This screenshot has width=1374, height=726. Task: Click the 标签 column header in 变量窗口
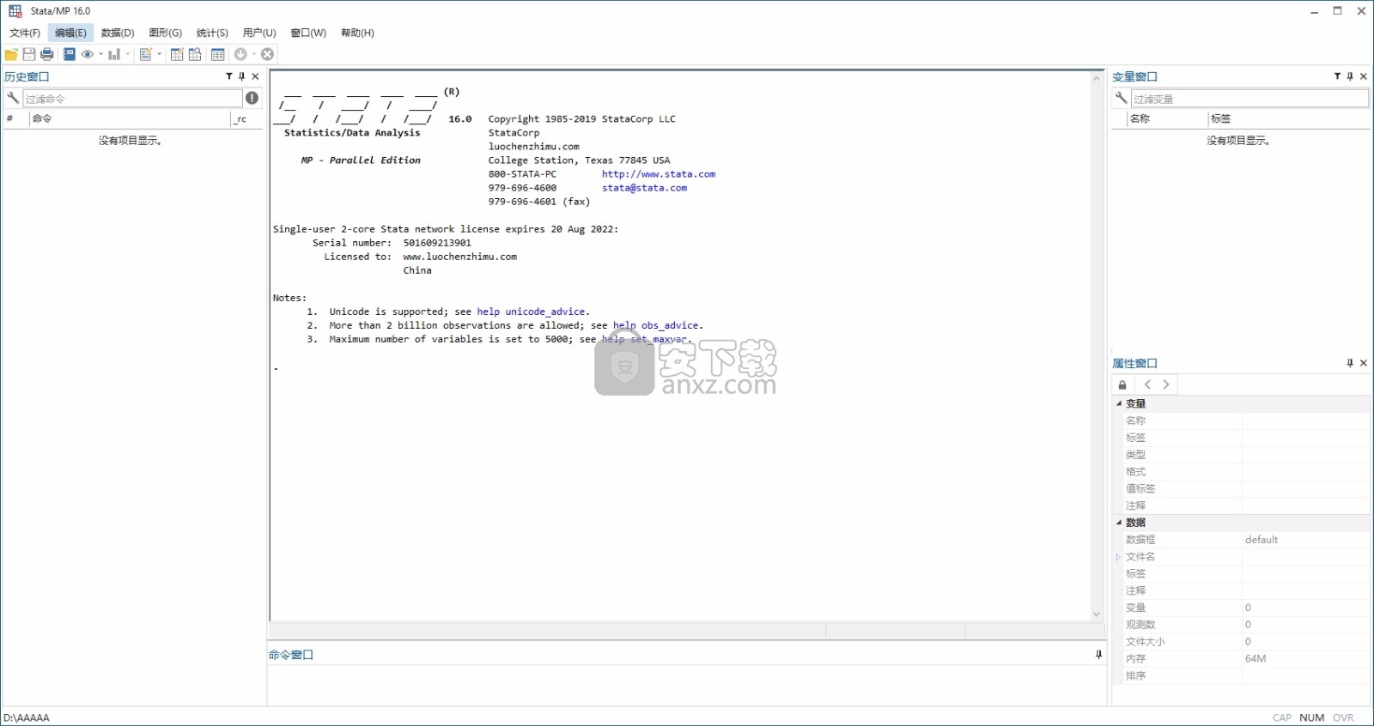(x=1288, y=118)
